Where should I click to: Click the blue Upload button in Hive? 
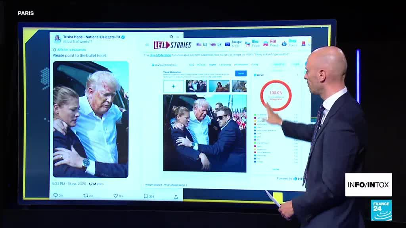tap(241, 73)
